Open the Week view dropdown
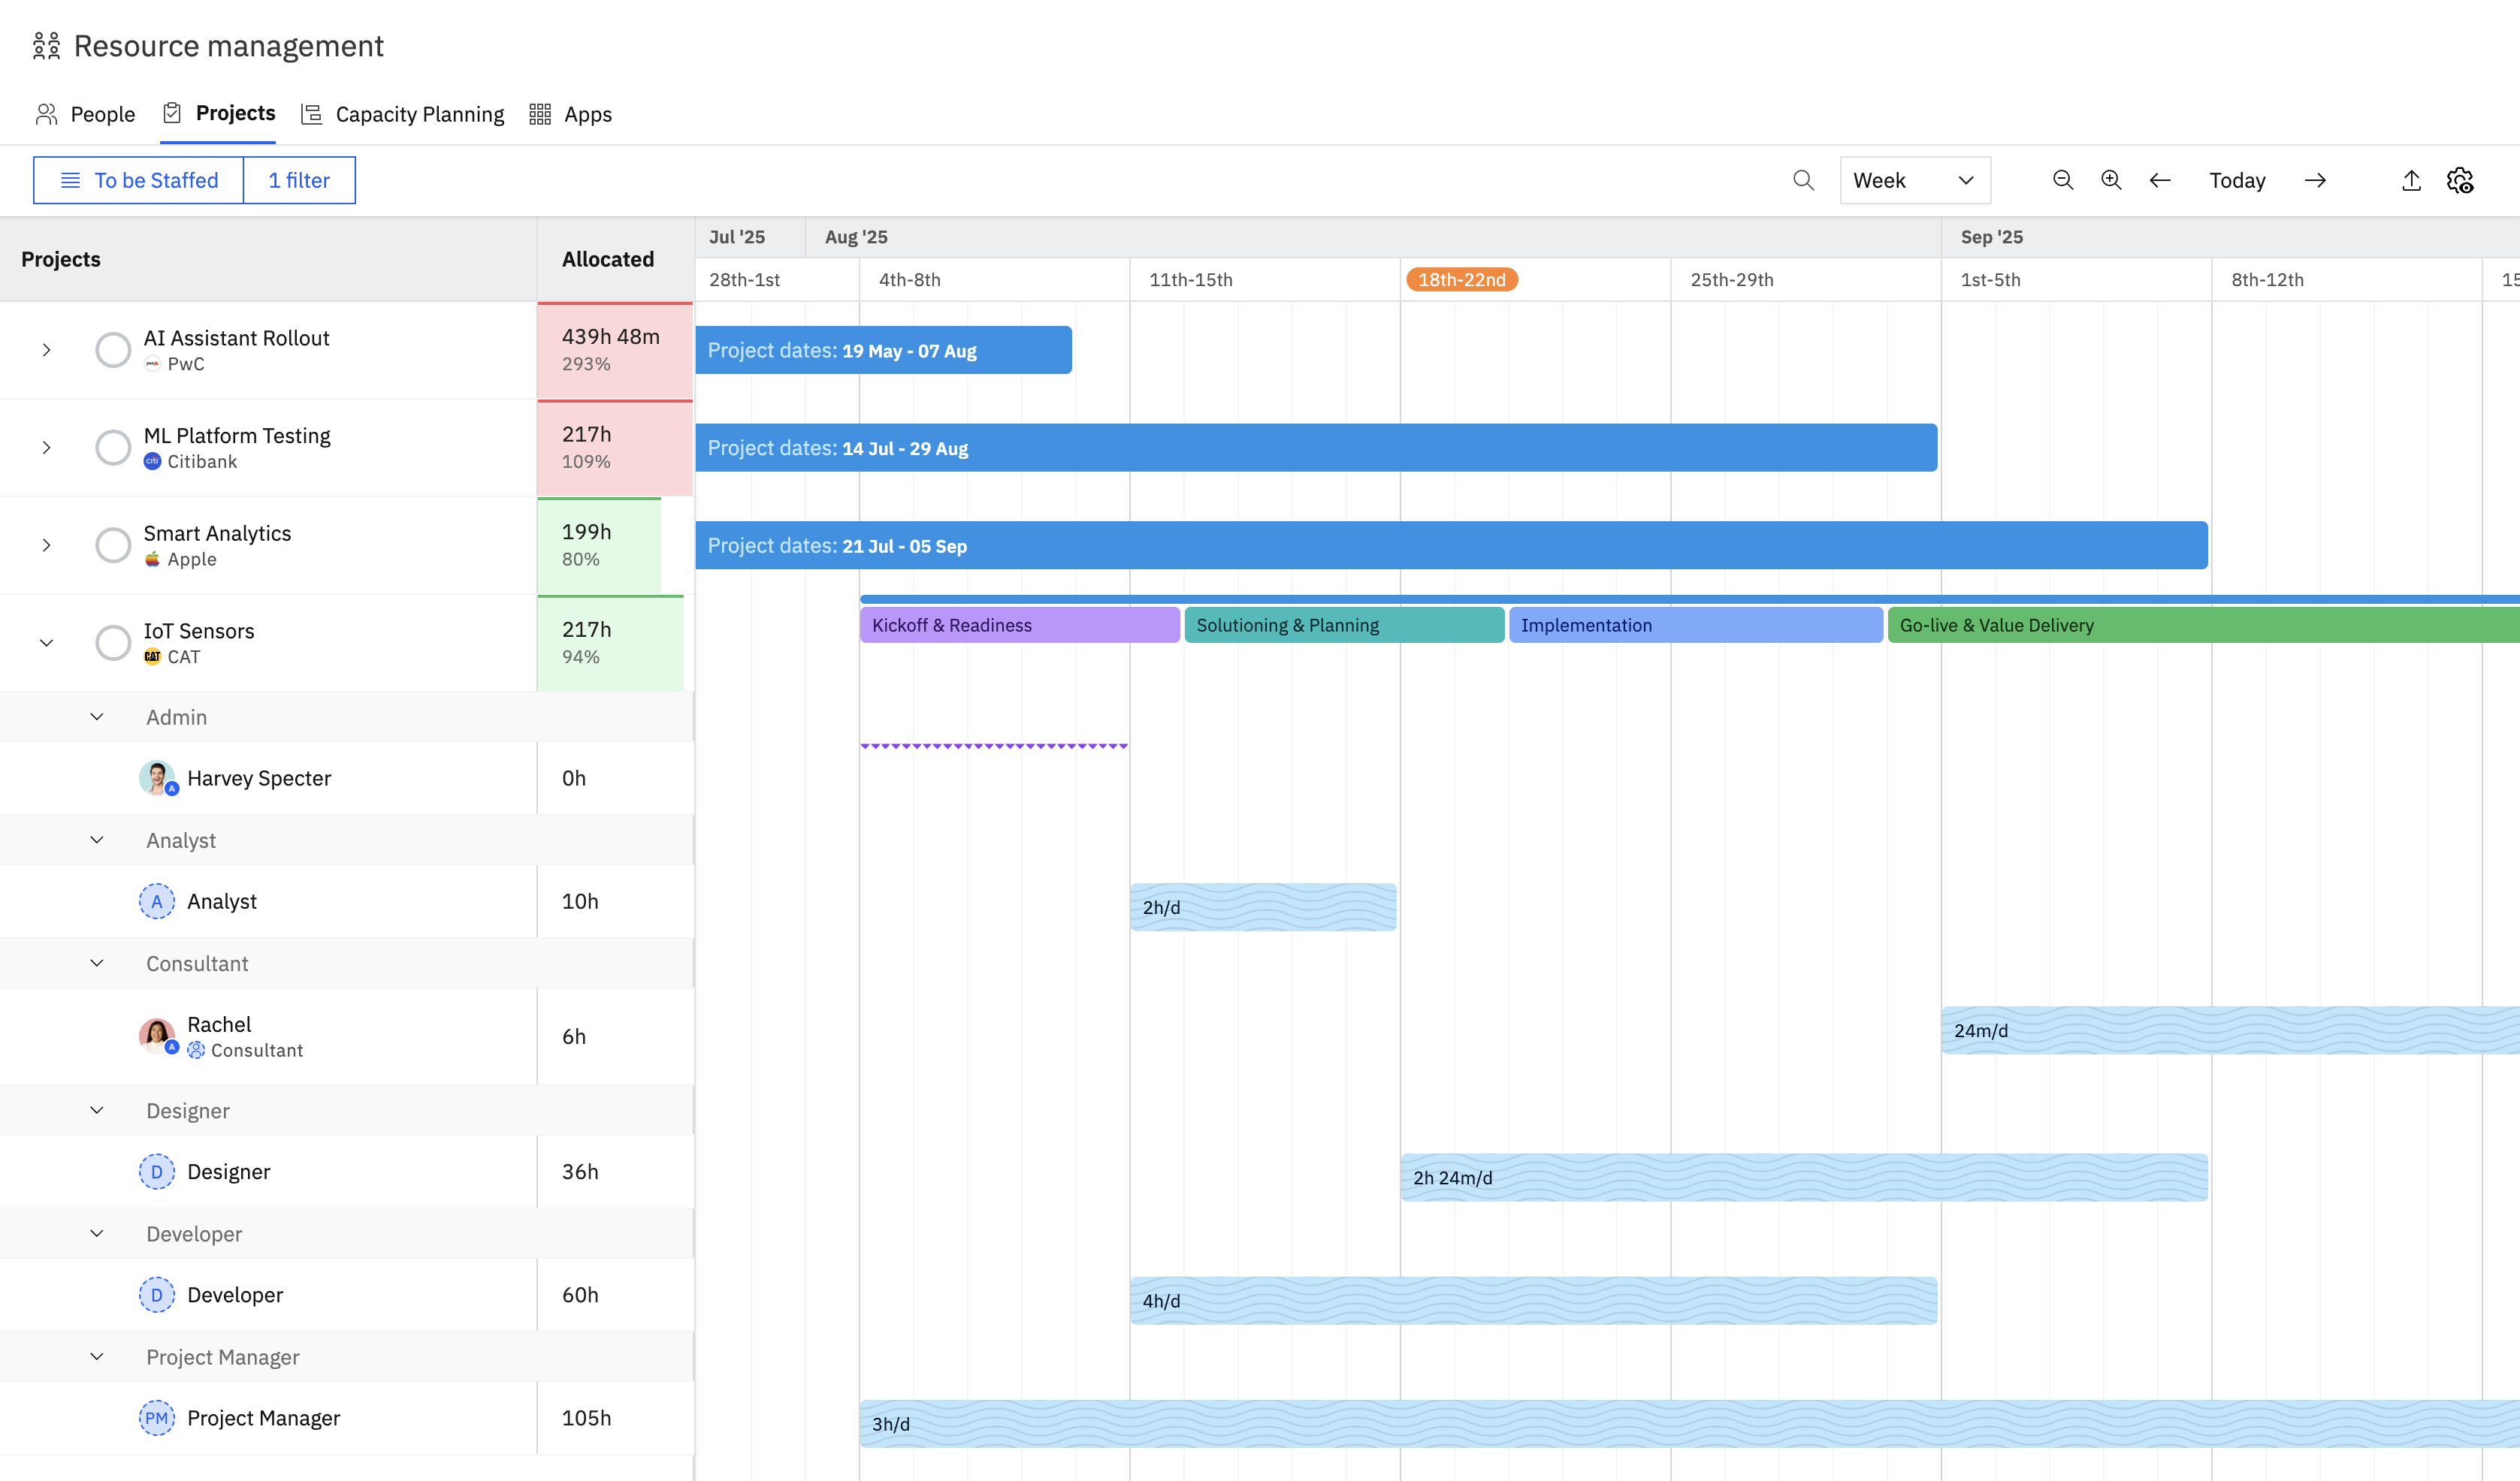Image resolution: width=2520 pixels, height=1481 pixels. tap(1914, 180)
